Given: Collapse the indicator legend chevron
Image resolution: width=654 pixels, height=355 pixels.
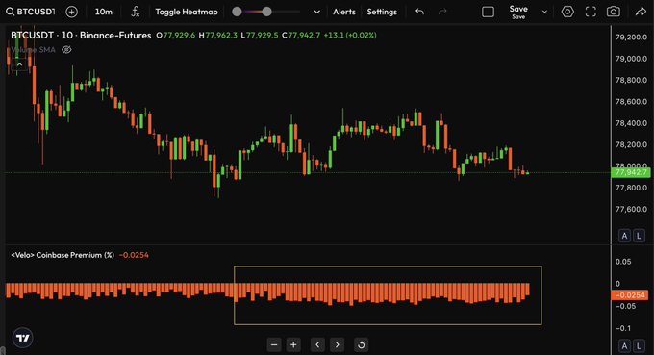Looking at the screenshot, I should click(x=19, y=64).
